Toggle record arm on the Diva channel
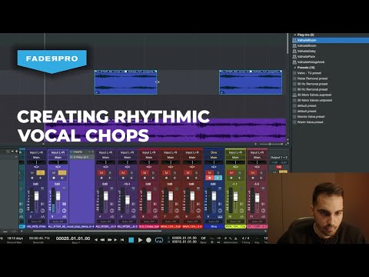 (210, 178)
